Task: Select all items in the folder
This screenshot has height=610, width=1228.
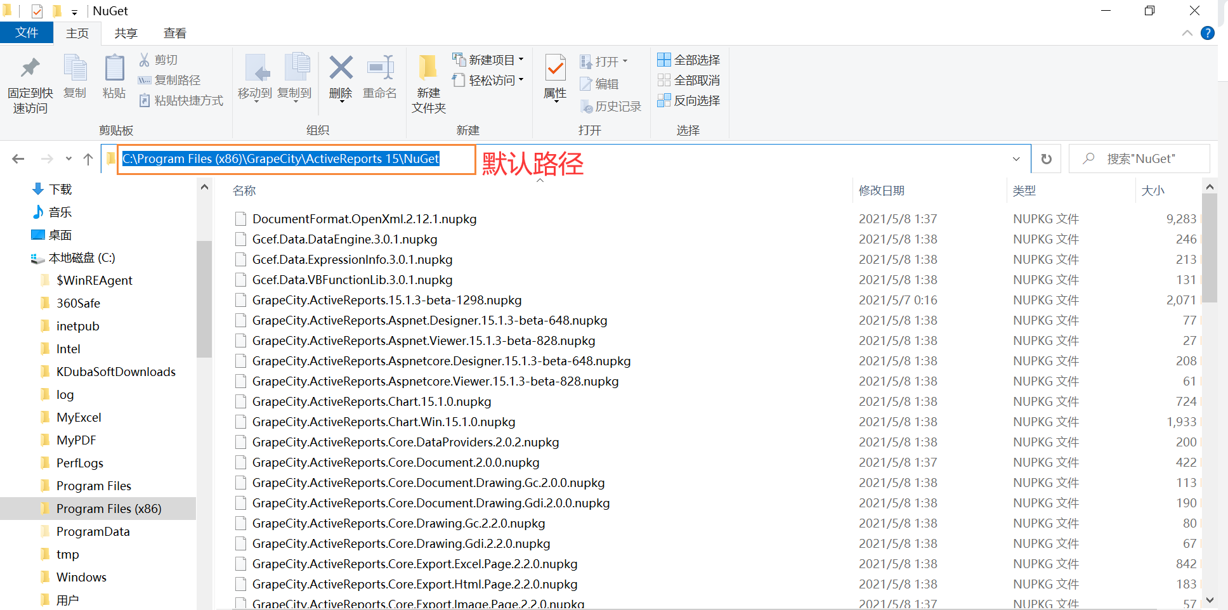Action: (689, 60)
